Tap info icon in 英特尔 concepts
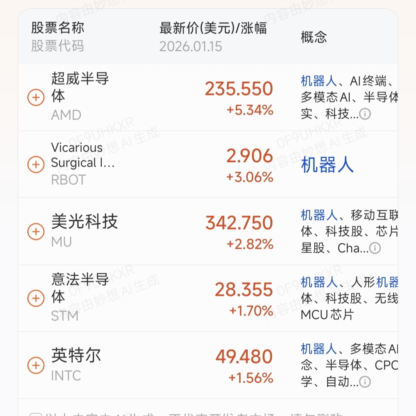 pos(365,382)
